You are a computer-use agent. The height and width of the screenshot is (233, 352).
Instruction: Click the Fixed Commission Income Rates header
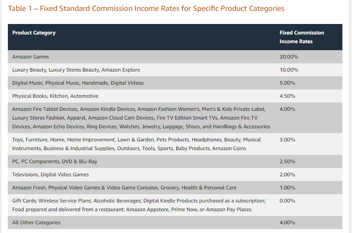[x=302, y=37]
